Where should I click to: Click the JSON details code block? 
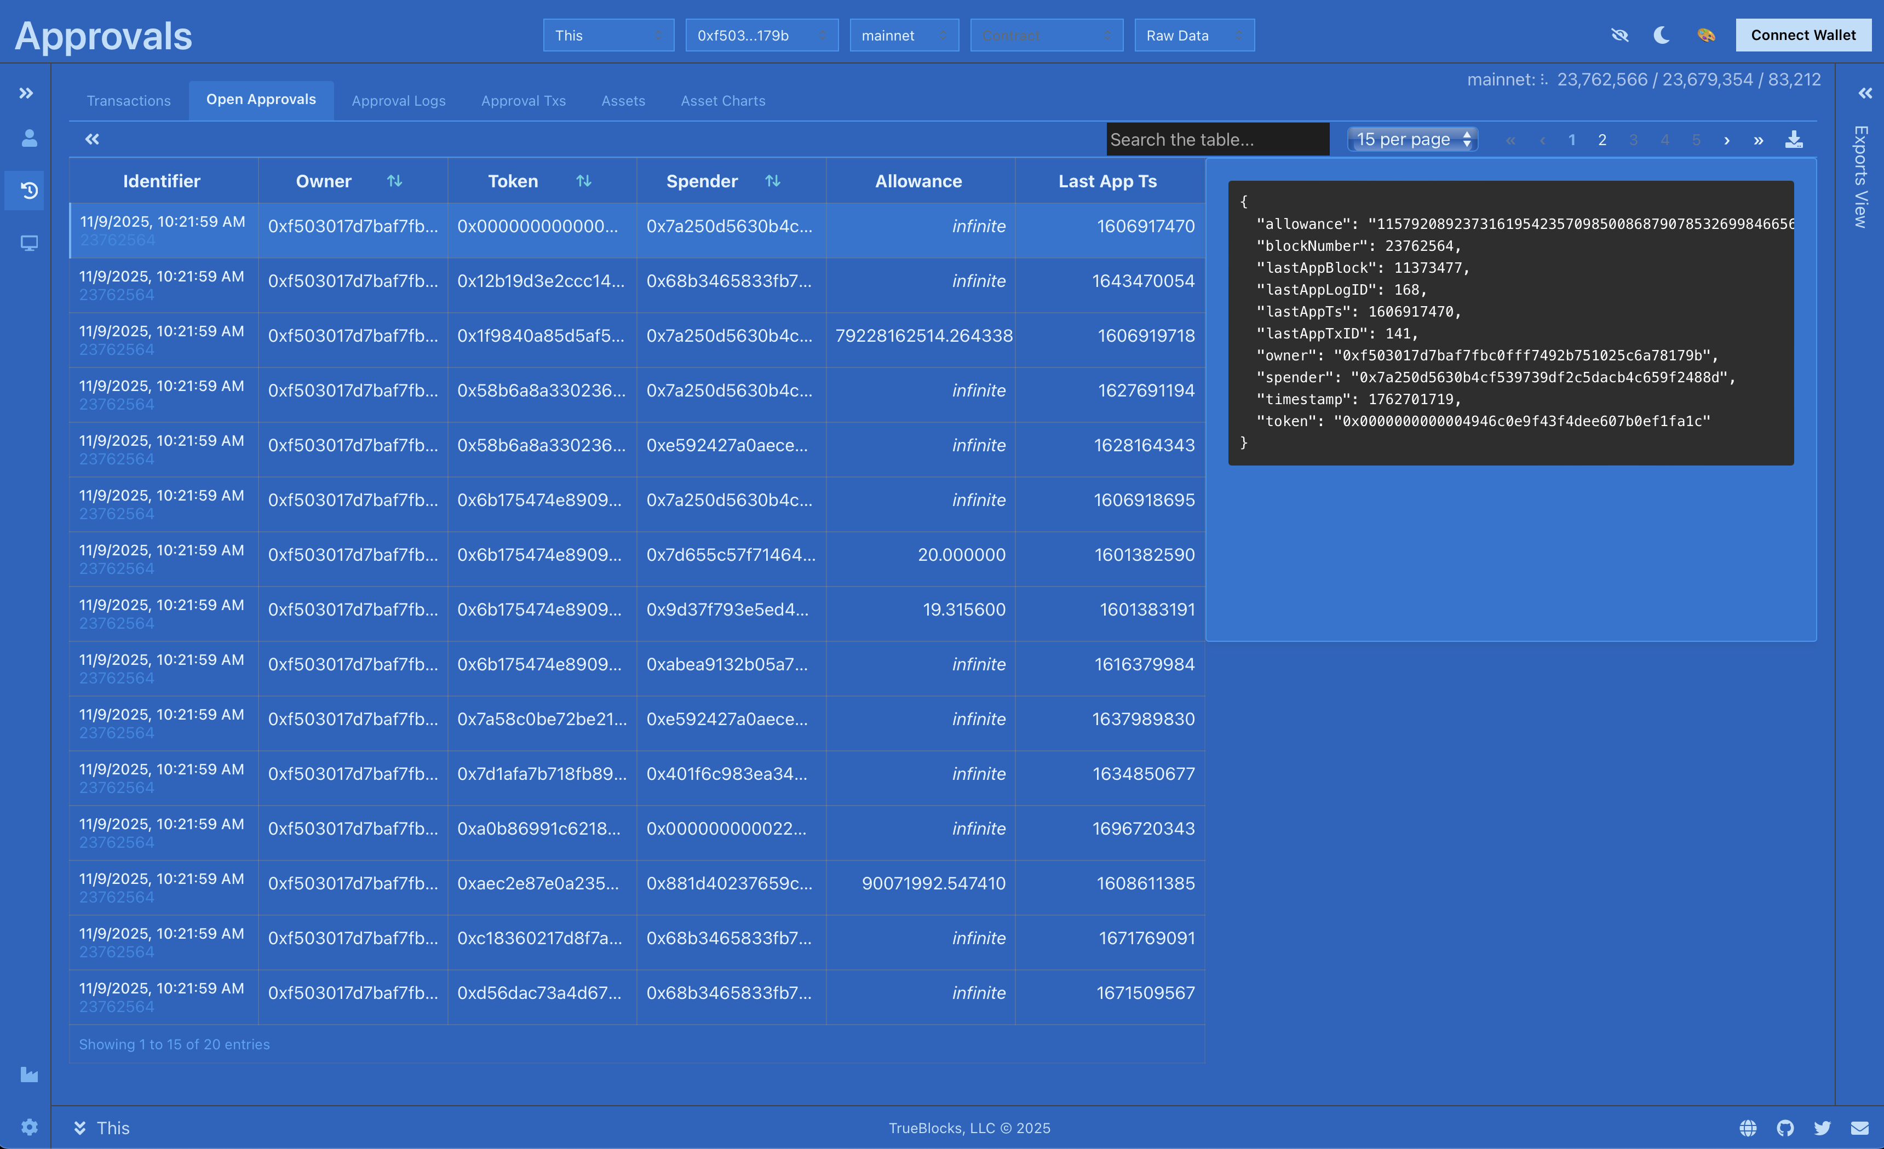click(1511, 323)
